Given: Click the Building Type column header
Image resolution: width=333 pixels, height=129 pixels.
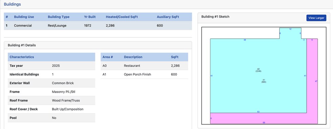Looking at the screenshot, I should coord(59,17).
